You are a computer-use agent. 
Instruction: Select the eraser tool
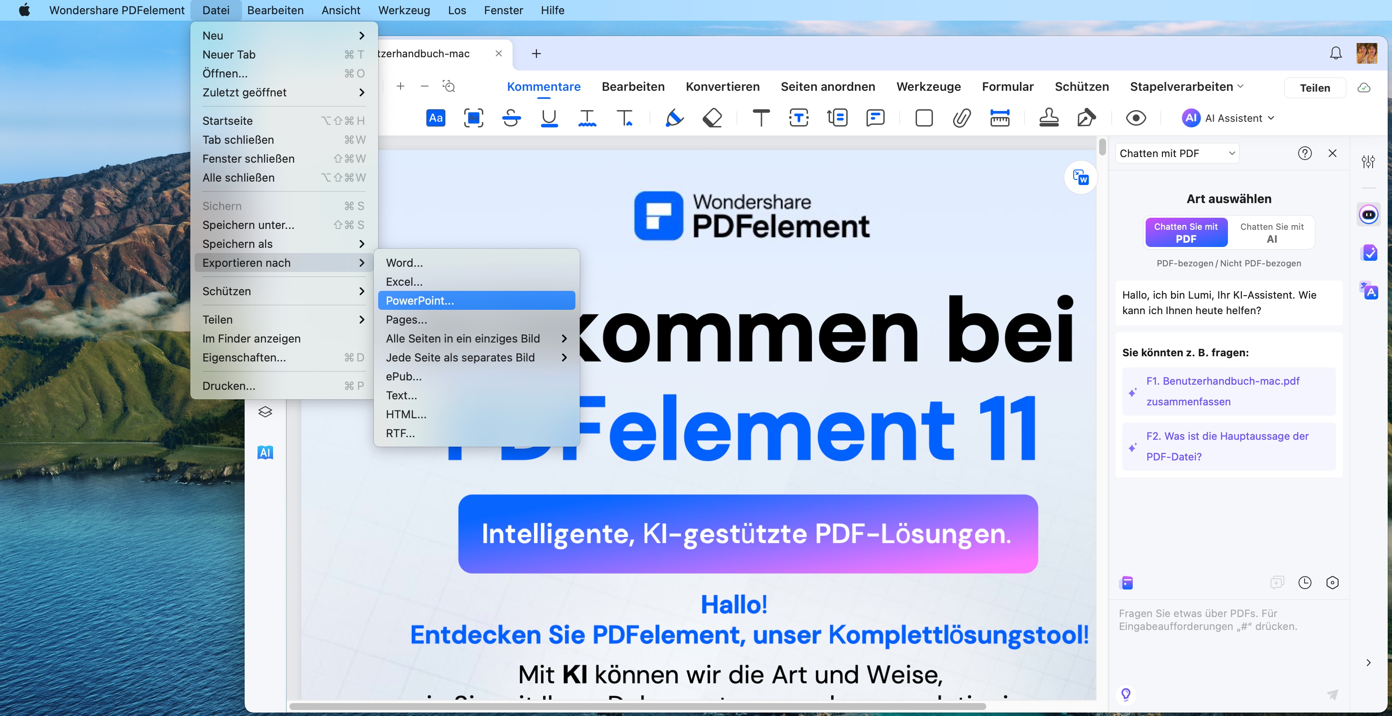coord(712,118)
